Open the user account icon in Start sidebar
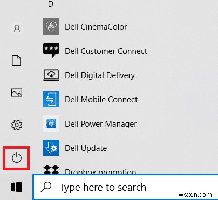 (17, 29)
